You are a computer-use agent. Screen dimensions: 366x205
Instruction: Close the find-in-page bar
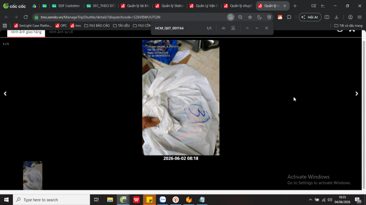[x=266, y=28]
